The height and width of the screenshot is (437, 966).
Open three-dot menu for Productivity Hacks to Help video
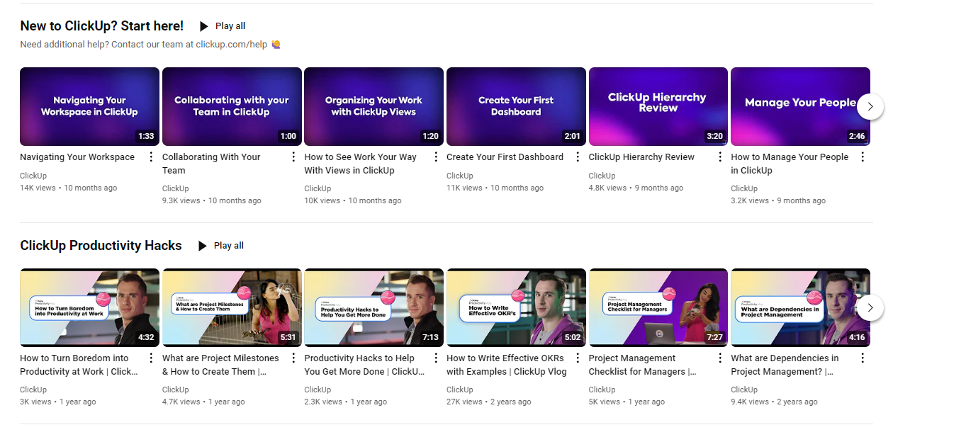click(435, 358)
